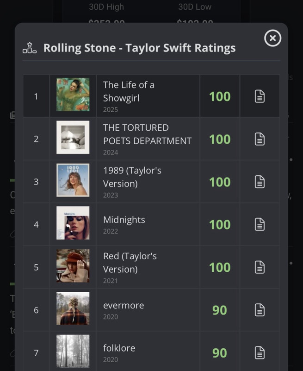
Task: Open review document for 1989 (Taylor's Version)
Action: click(260, 182)
